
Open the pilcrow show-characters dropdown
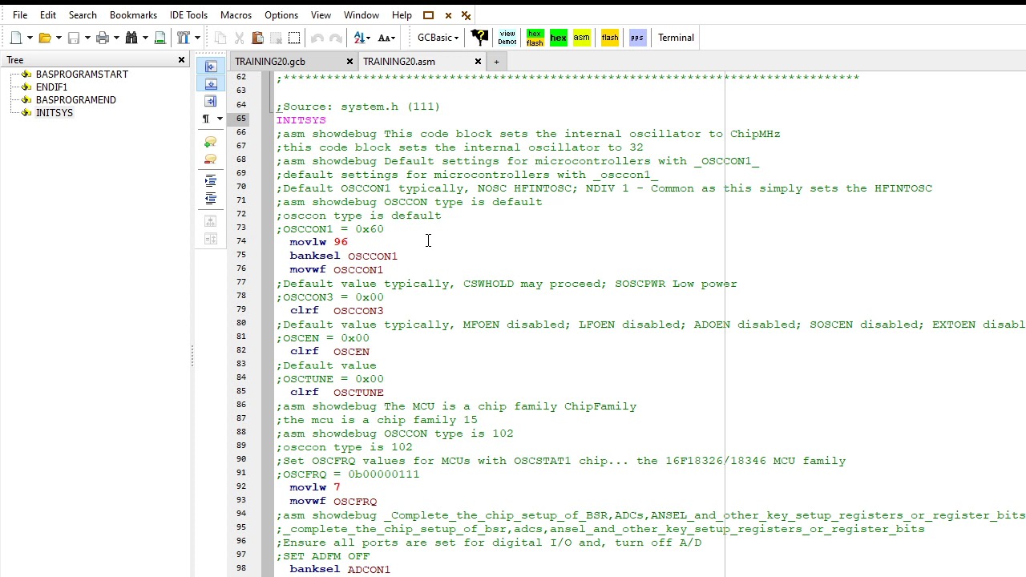click(x=220, y=119)
